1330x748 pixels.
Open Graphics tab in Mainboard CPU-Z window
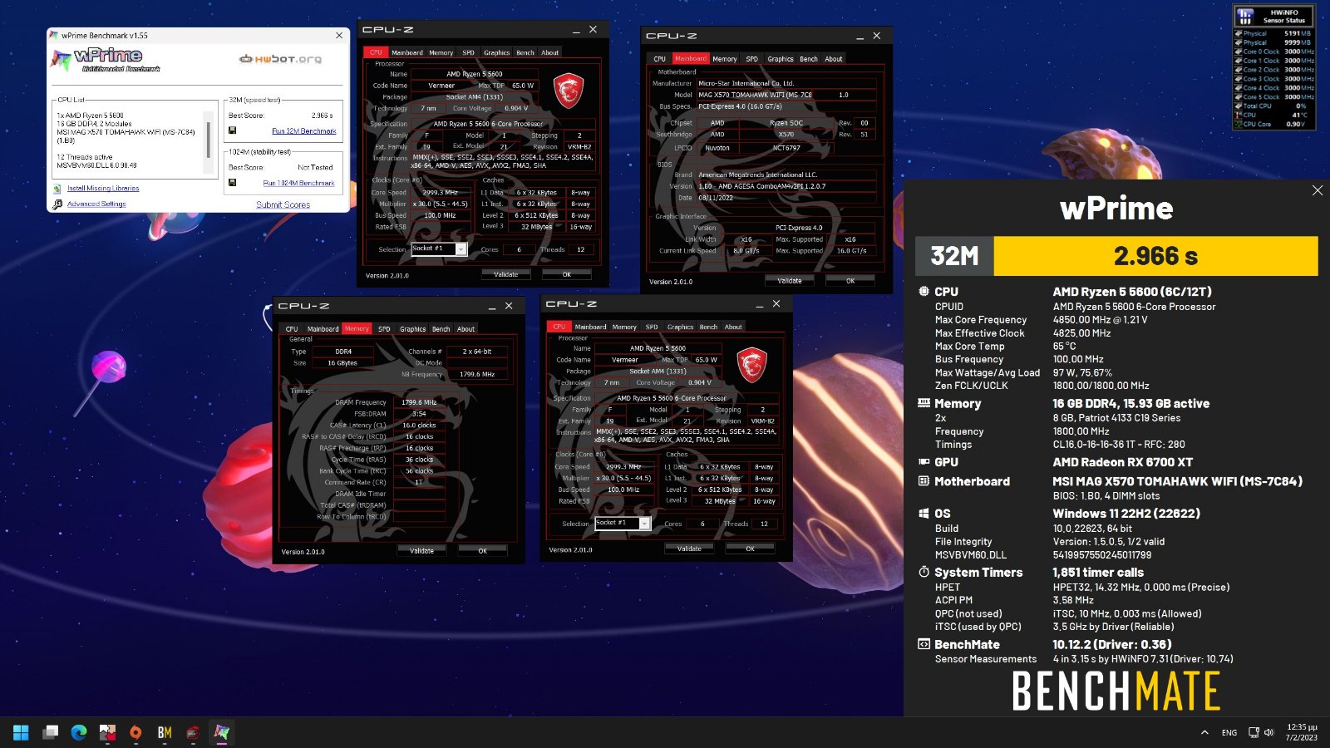[781, 59]
